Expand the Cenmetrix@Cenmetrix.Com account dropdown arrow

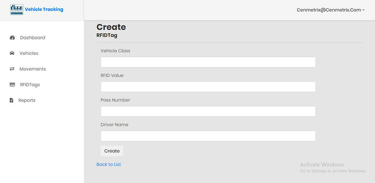[363, 10]
